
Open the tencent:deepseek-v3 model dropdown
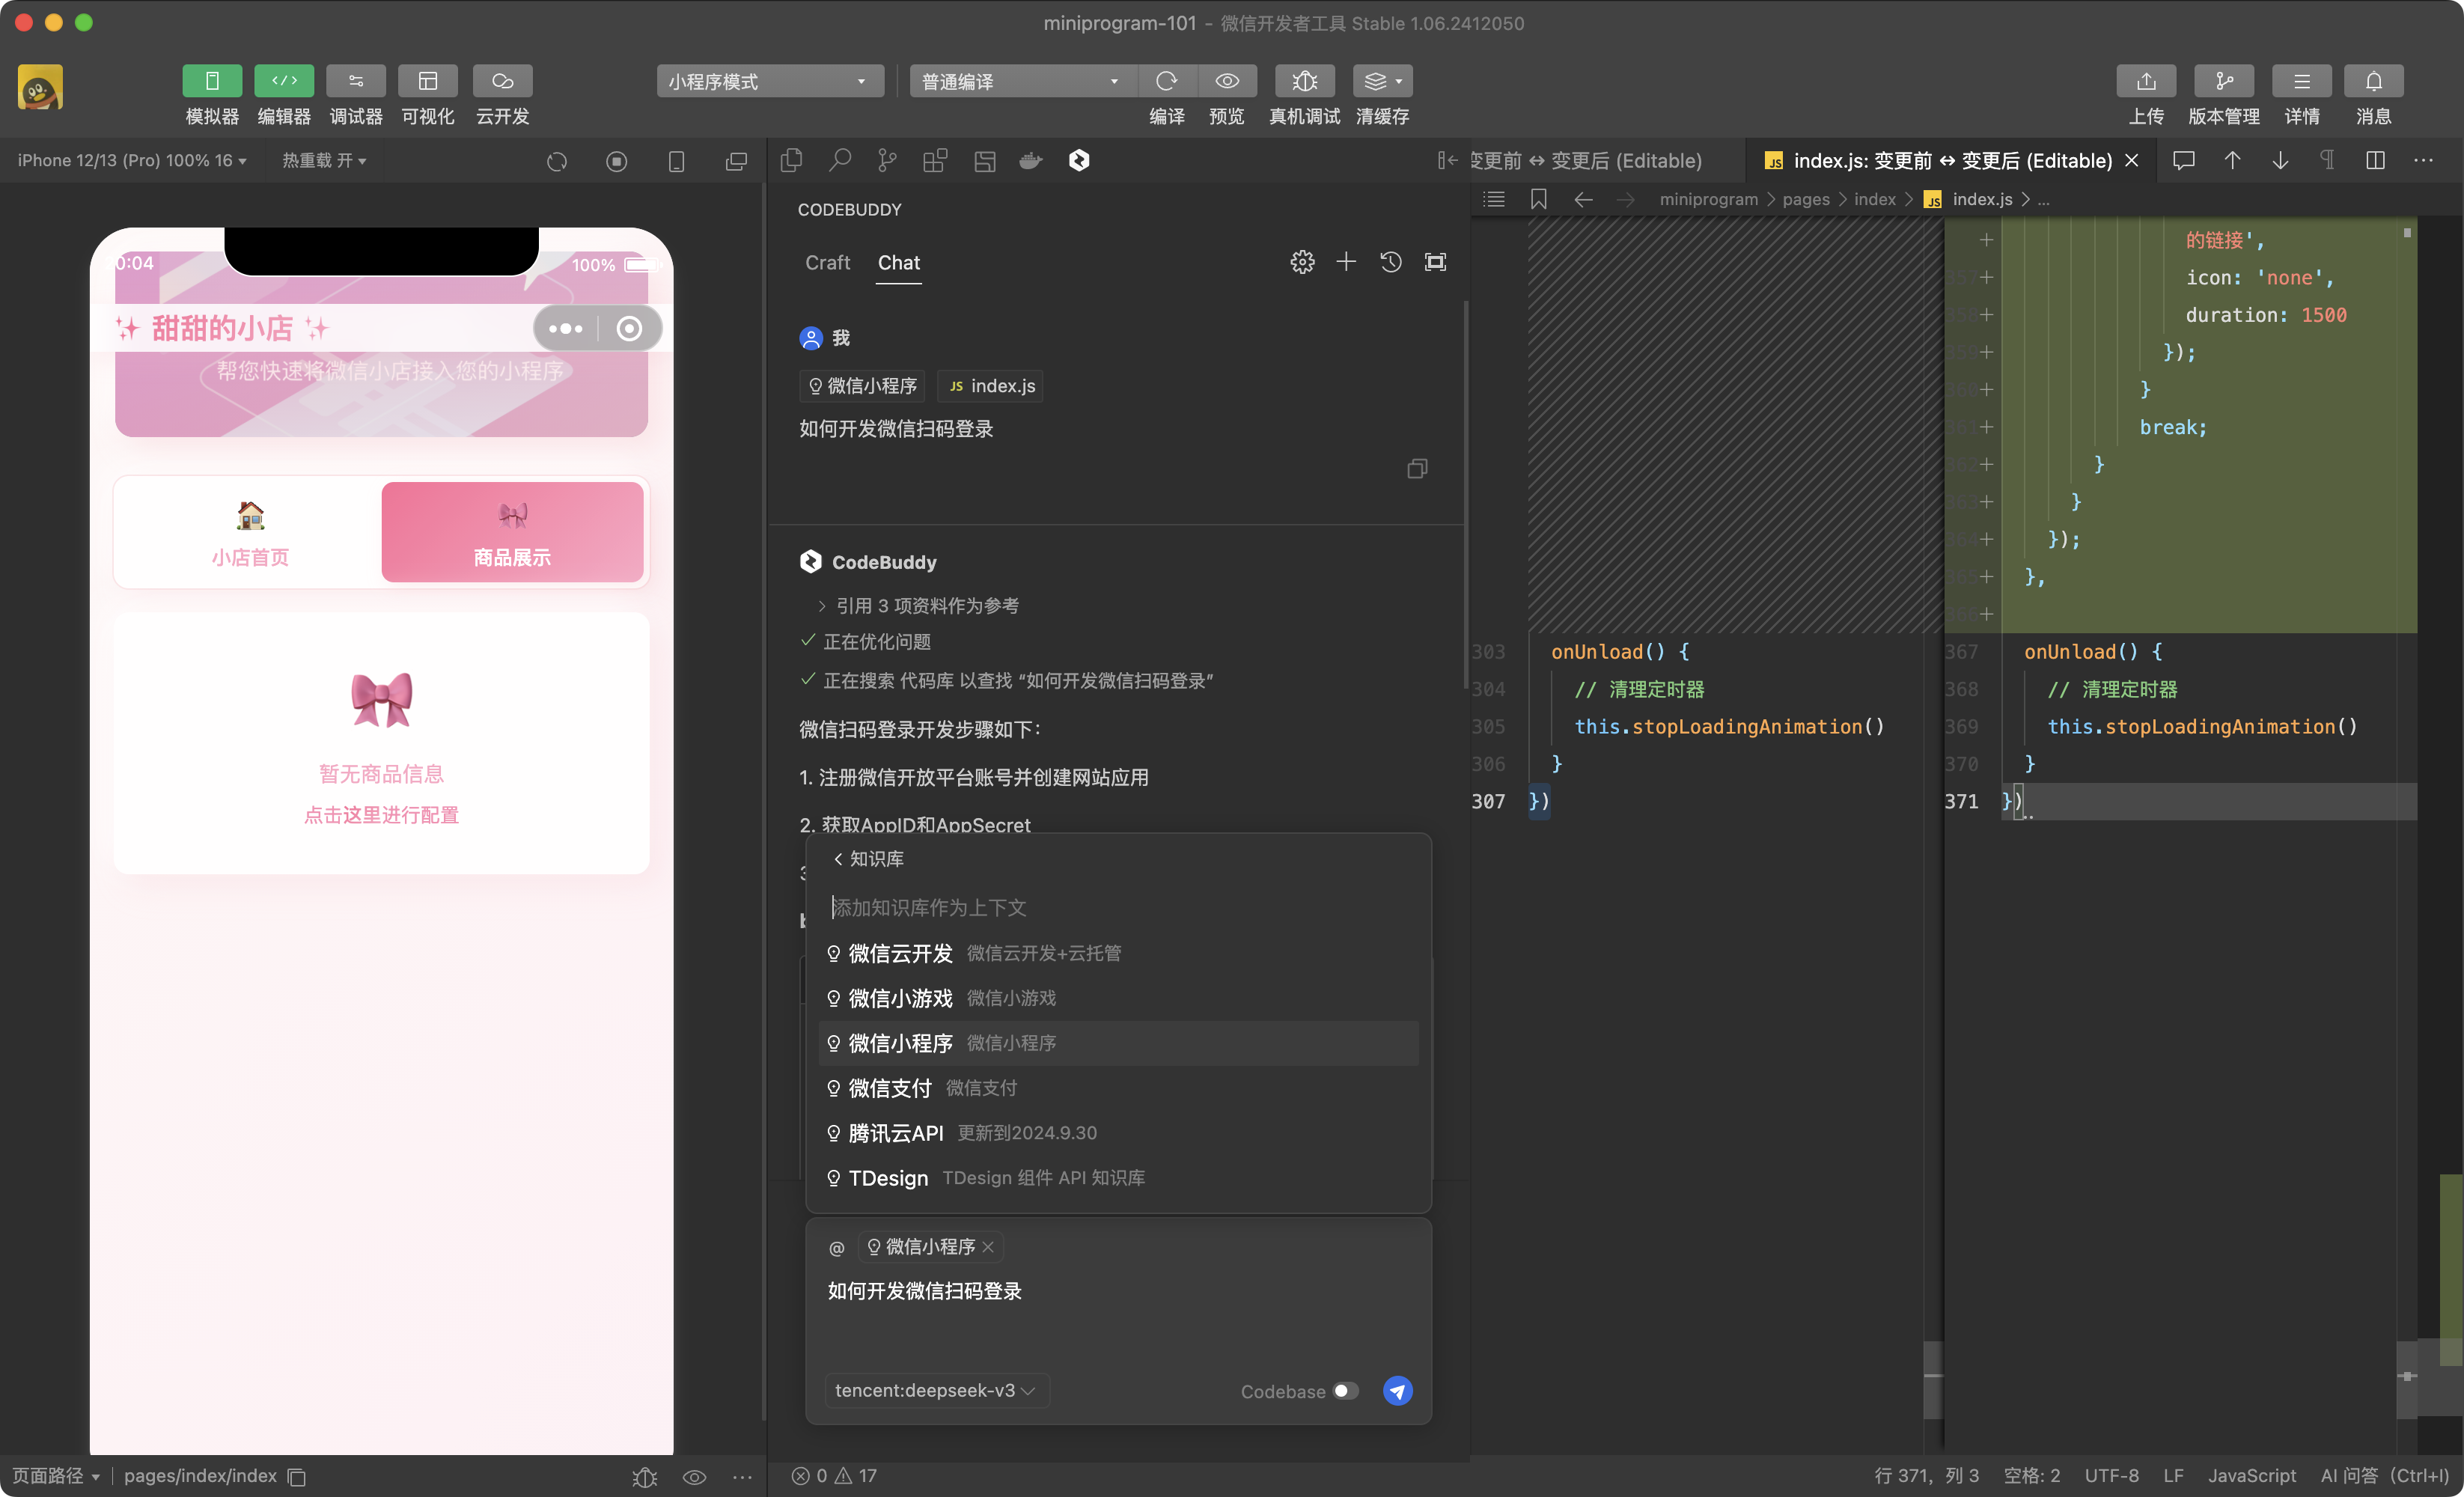click(935, 1390)
